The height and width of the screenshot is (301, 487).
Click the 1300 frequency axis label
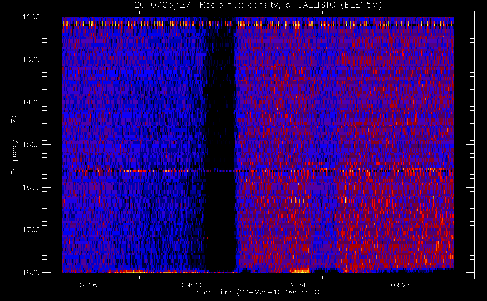[31, 60]
